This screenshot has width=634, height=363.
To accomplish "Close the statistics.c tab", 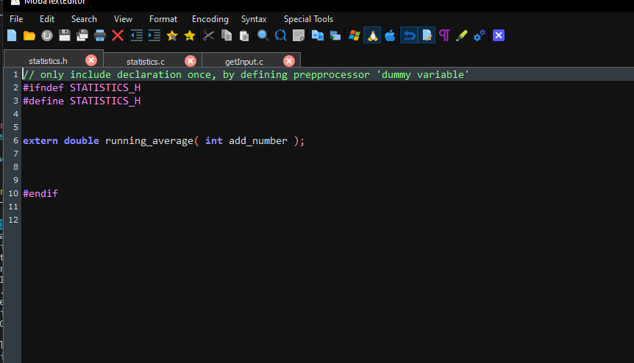I will [x=190, y=61].
